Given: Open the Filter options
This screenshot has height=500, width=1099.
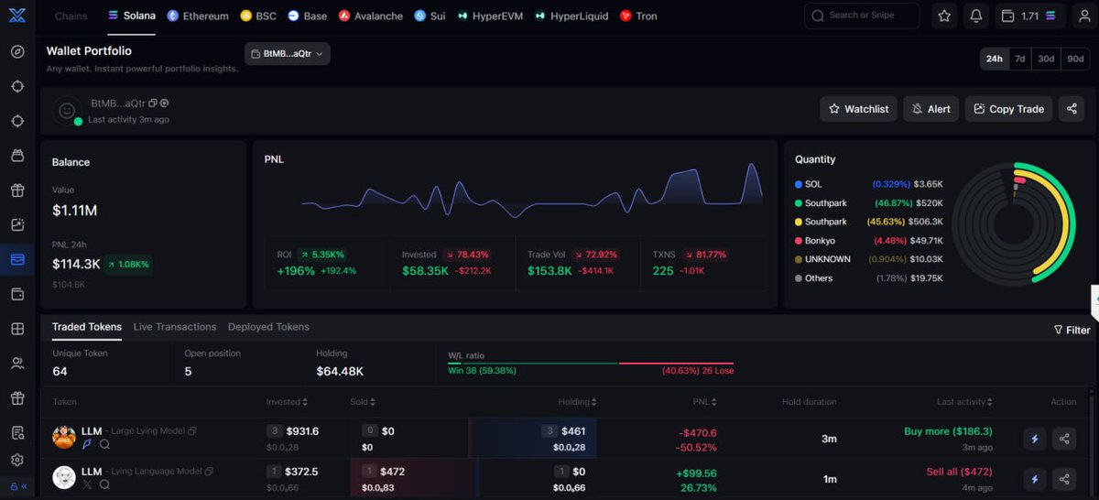Looking at the screenshot, I should point(1072,330).
